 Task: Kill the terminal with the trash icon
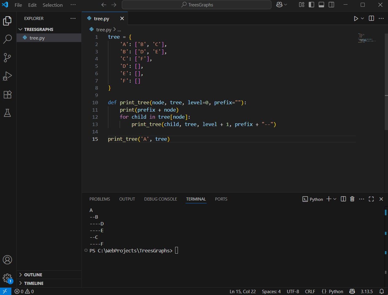352,199
